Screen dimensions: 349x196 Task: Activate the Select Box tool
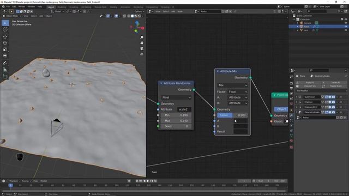[x=5, y=23]
